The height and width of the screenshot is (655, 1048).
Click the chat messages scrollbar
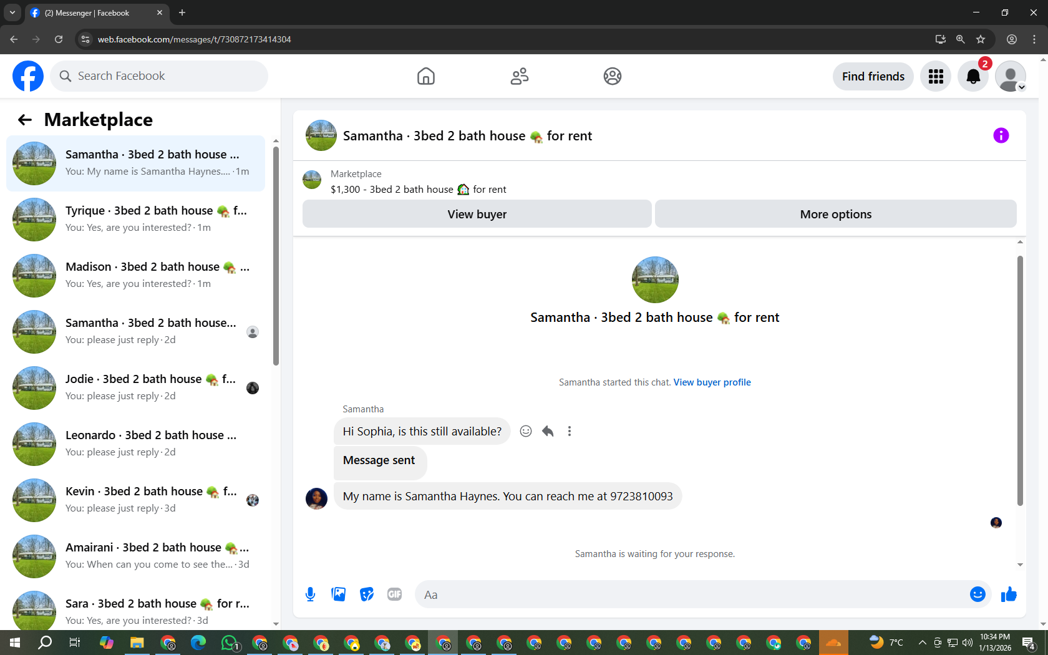(1021, 381)
